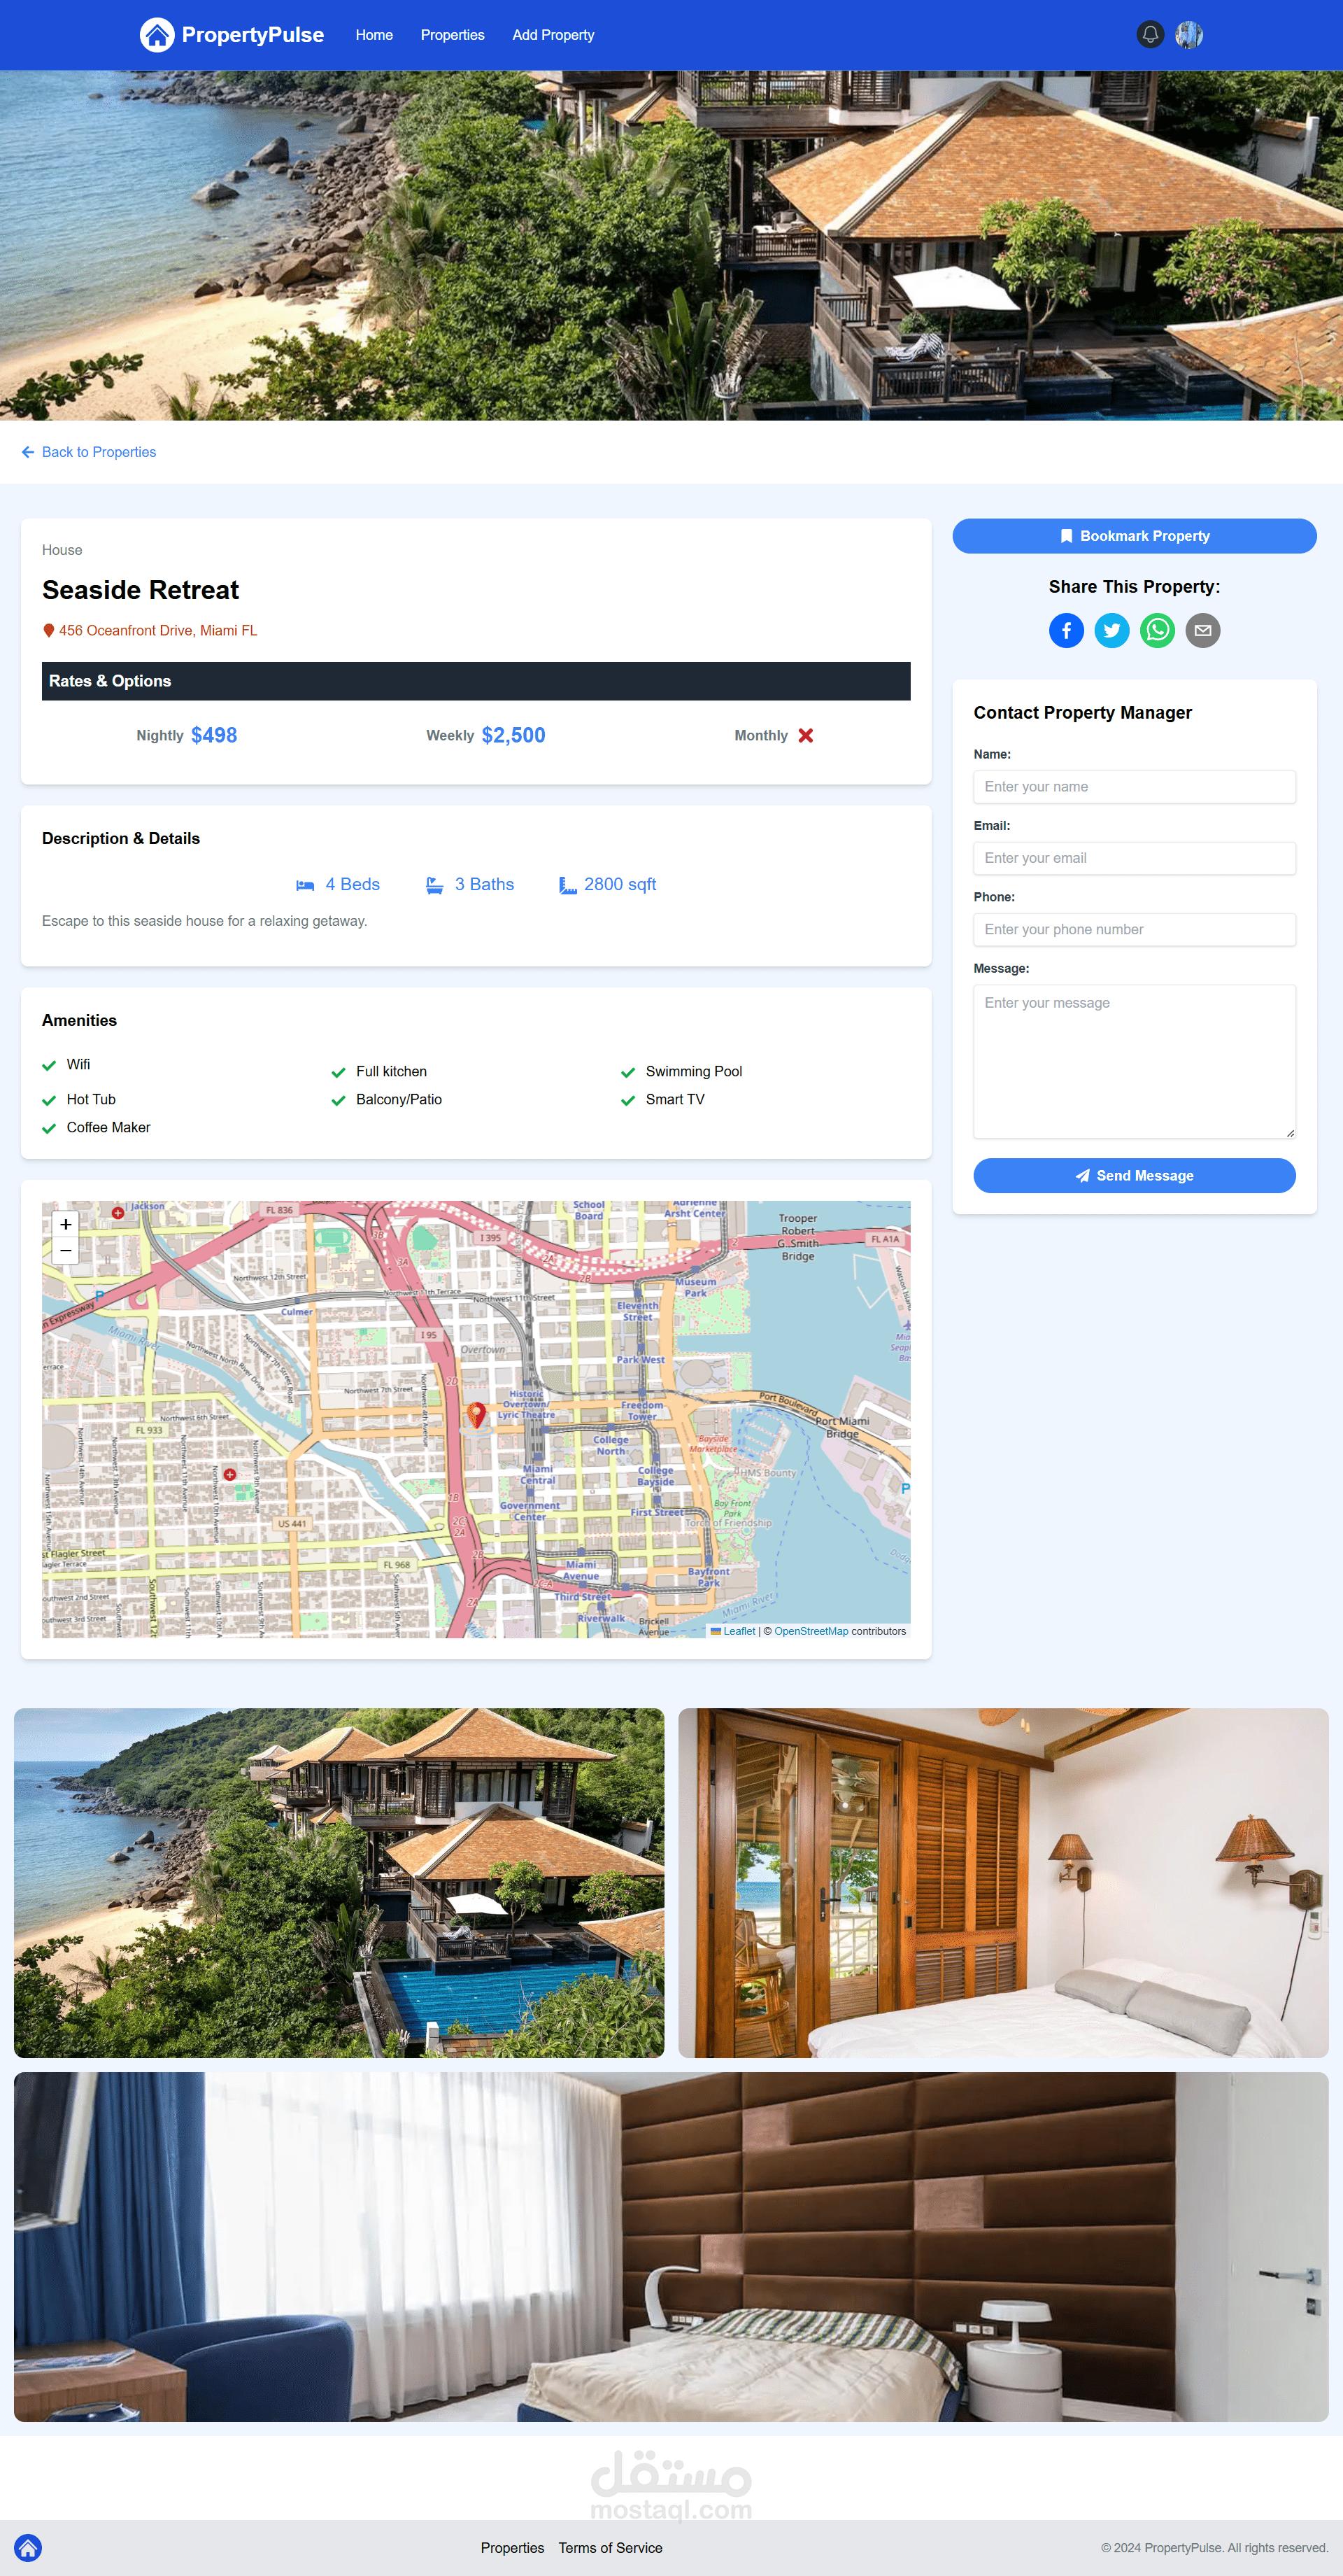Screen dimensions: 1343x2576
Task: Share property via Twitter icon
Action: pos(1111,630)
